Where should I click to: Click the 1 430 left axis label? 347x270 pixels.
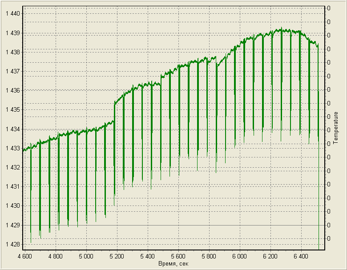12,206
